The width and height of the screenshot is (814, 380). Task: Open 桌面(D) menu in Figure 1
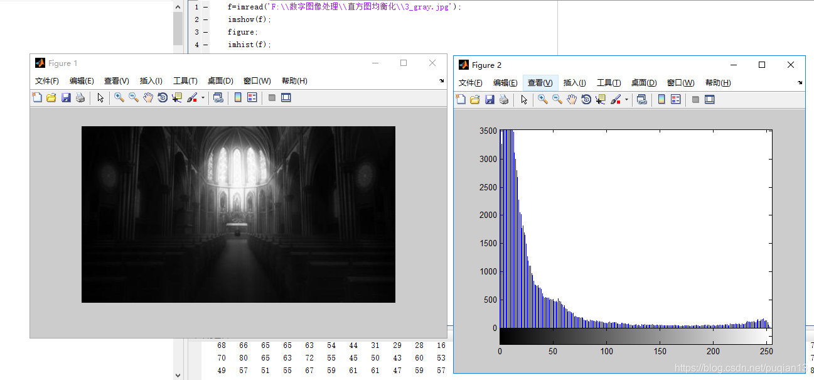click(220, 81)
